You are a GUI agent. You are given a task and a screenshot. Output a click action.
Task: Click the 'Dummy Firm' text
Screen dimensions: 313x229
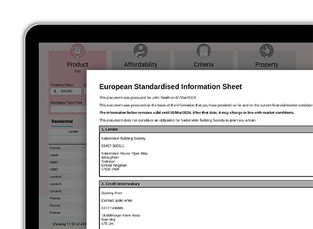(x=112, y=193)
